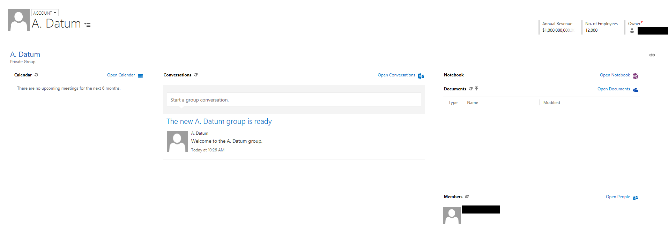Click the Annual Revenue value field
Image resolution: width=668 pixels, height=232 pixels.
click(558, 30)
